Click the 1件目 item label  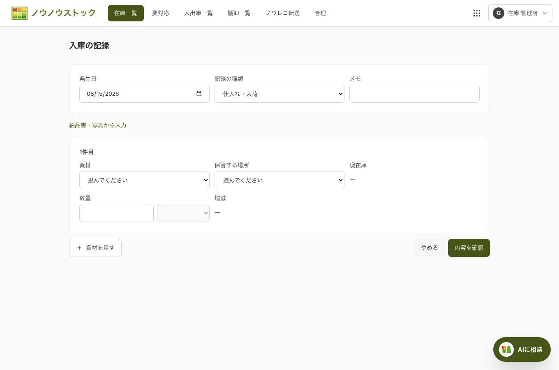[86, 152]
